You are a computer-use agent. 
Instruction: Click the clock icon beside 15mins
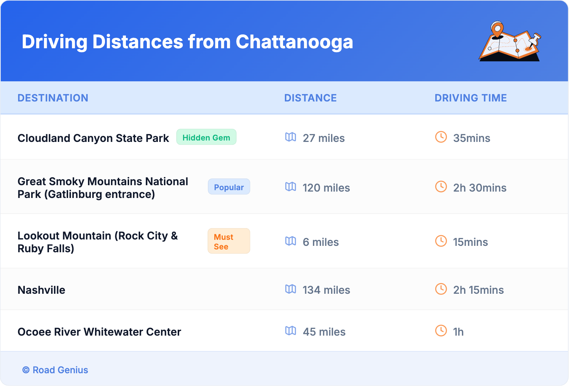[x=441, y=241]
